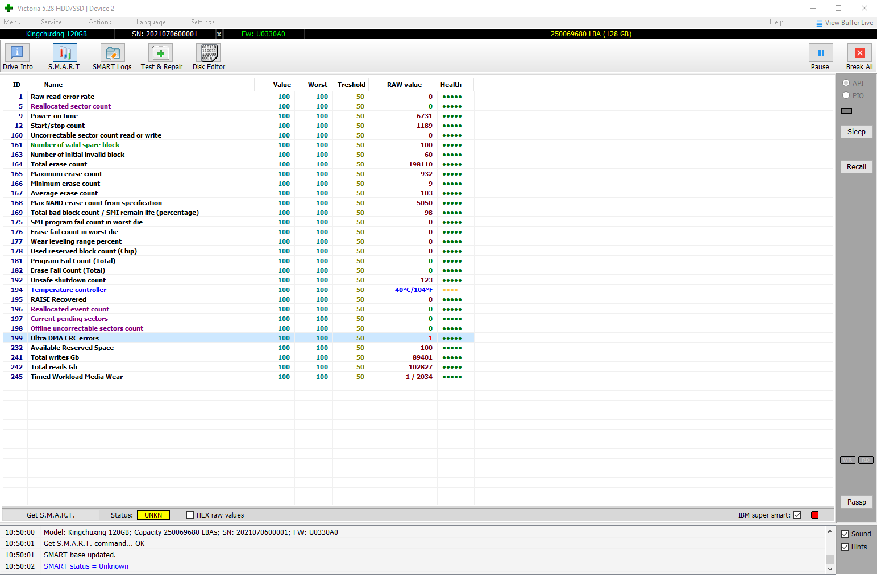Open the Help menu

[x=776, y=22]
